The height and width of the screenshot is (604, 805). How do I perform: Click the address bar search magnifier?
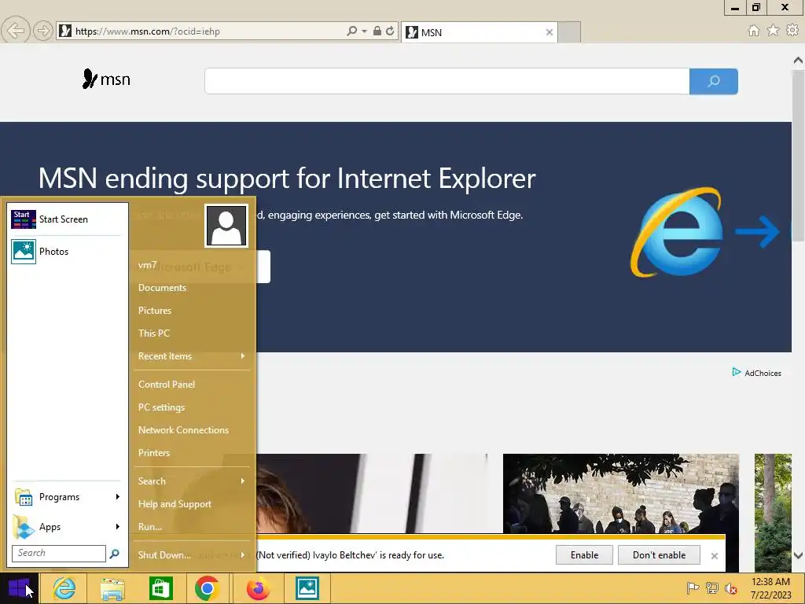(x=351, y=31)
